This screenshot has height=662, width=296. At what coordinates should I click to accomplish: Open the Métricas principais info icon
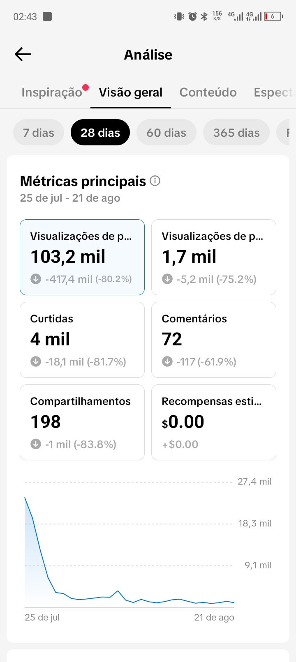(x=155, y=181)
